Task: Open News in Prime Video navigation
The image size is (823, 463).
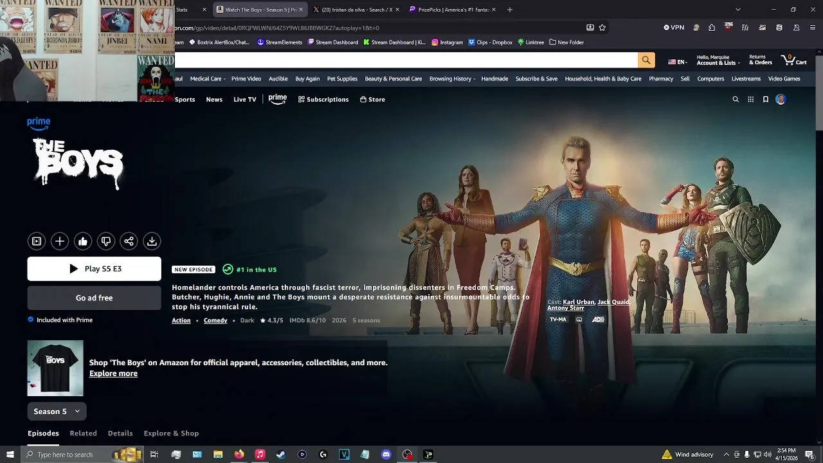Action: pos(214,100)
